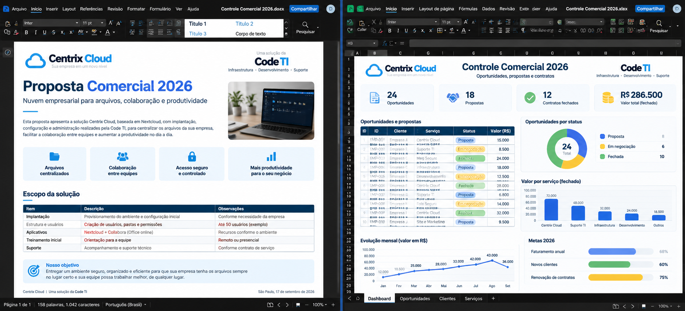Click the Sum sigma icon in the formula bar
Image resolution: width=685 pixels, height=311 pixels.
[x=391, y=43]
